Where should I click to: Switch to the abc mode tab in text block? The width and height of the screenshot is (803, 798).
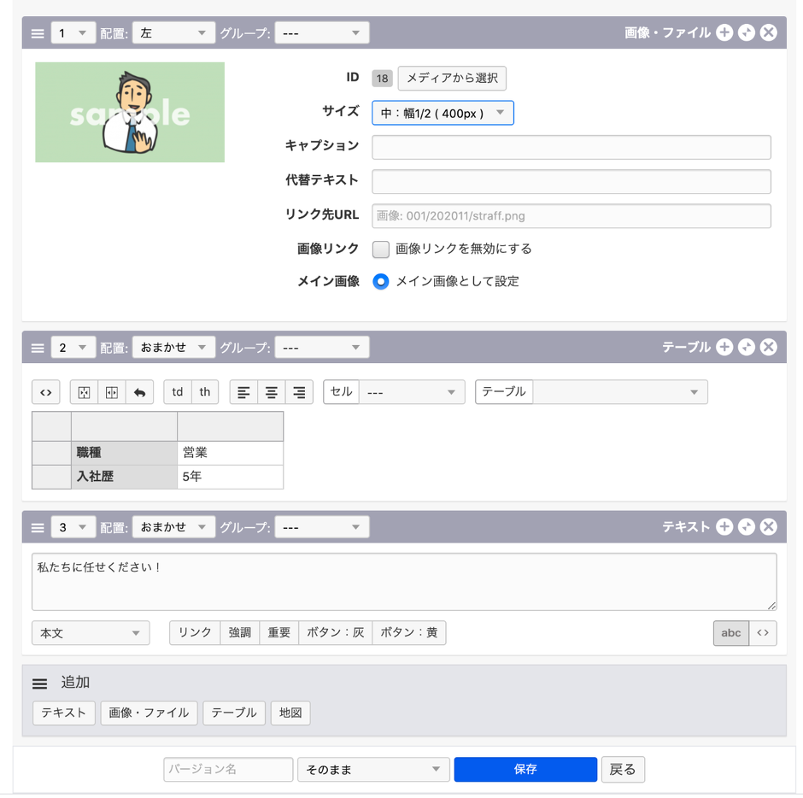pyautogui.click(x=730, y=632)
